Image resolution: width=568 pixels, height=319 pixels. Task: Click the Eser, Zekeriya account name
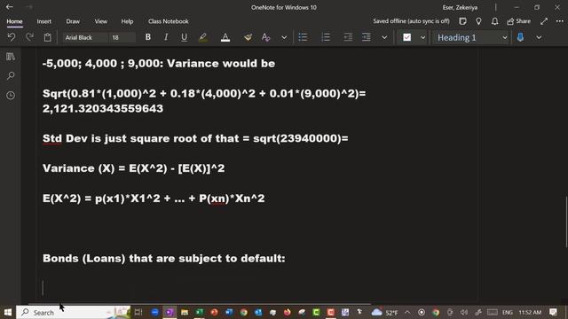pos(460,7)
